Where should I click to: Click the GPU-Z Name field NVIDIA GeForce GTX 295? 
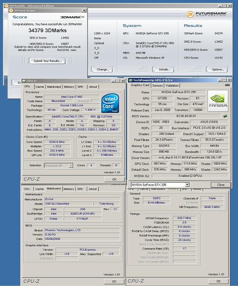(x=178, y=92)
